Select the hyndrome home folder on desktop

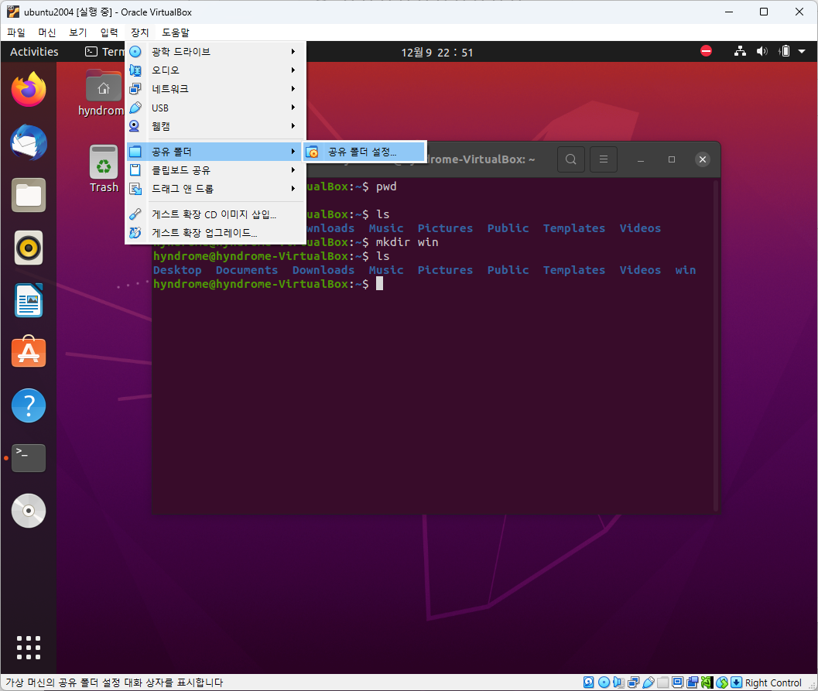[103, 93]
